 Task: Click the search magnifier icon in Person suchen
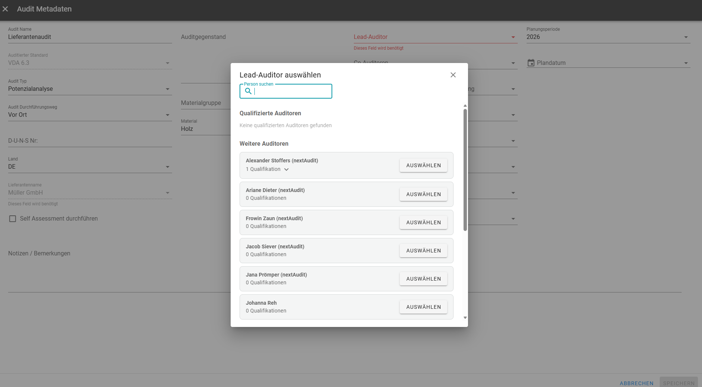(248, 91)
